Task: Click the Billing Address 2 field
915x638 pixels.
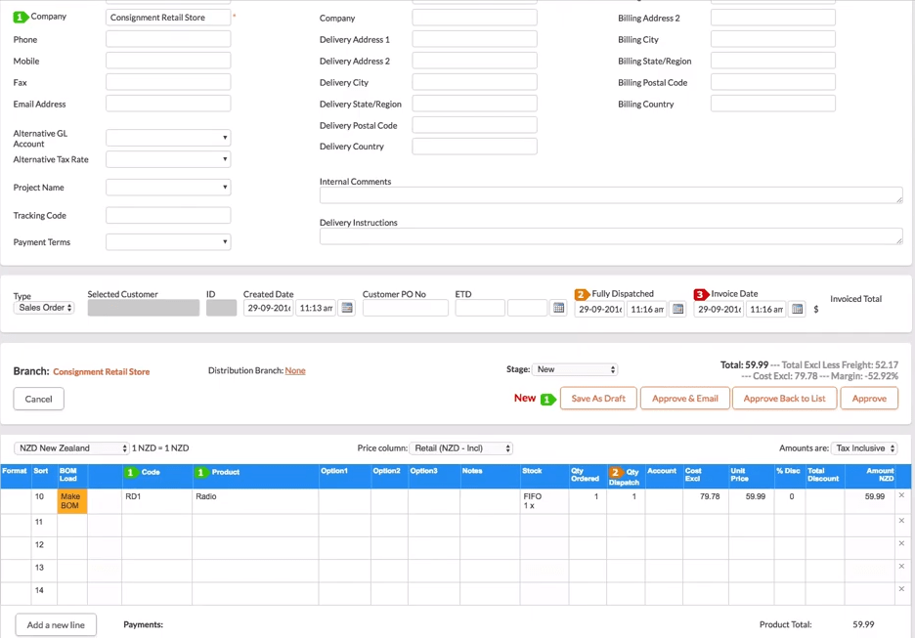Action: [773, 18]
